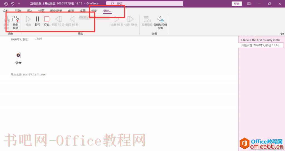Pause the recording with 暂停

38,21
